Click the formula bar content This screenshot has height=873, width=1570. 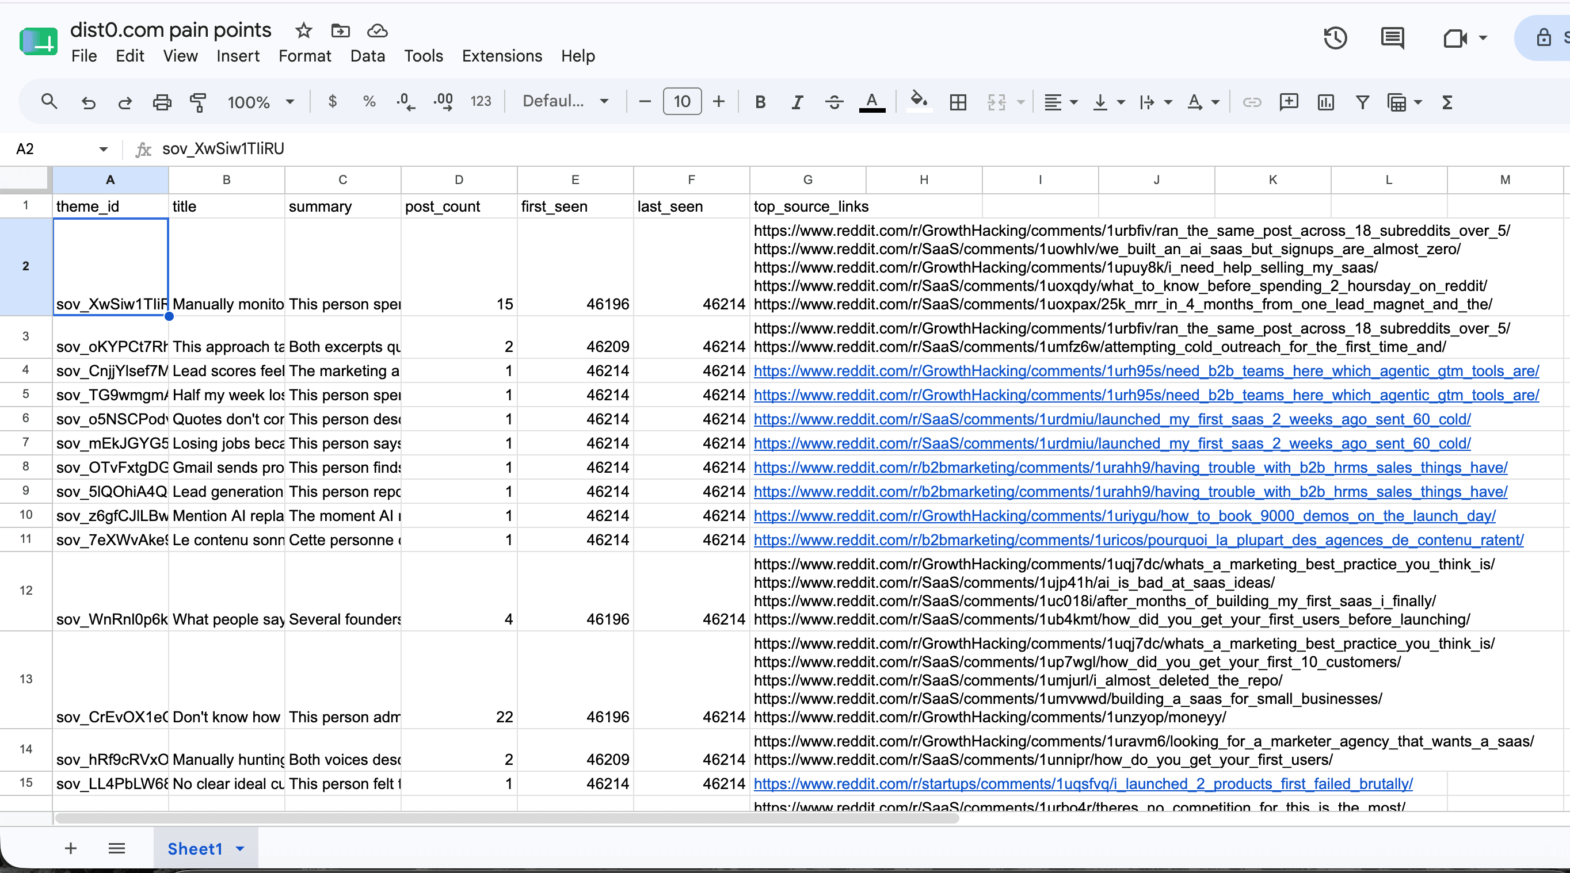[x=223, y=148]
